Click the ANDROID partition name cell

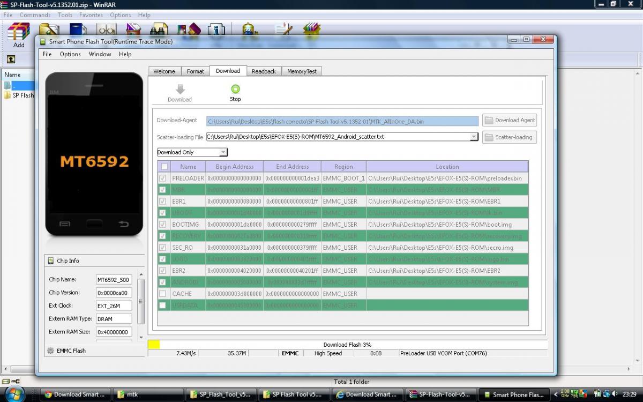[x=189, y=282]
